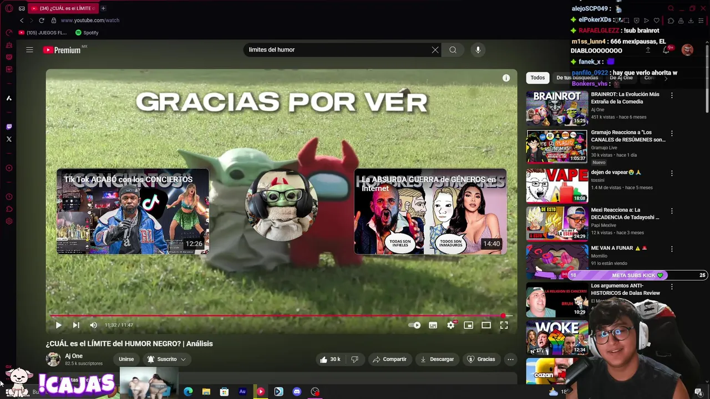Image resolution: width=710 pixels, height=399 pixels.
Task: Open the Aj One channel avatar
Action: pos(53,359)
